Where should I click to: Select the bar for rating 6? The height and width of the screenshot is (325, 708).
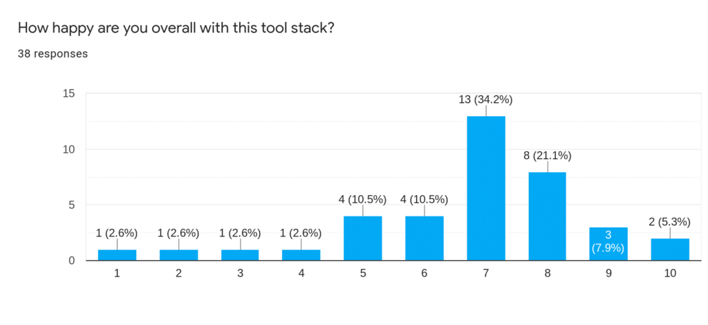pyautogui.click(x=425, y=238)
